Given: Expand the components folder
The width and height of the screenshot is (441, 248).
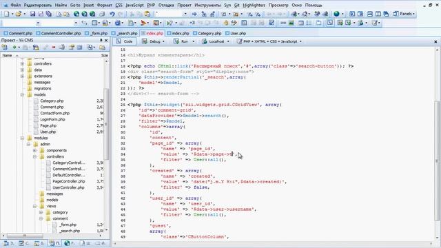Looking at the screenshot, I should (34, 150).
